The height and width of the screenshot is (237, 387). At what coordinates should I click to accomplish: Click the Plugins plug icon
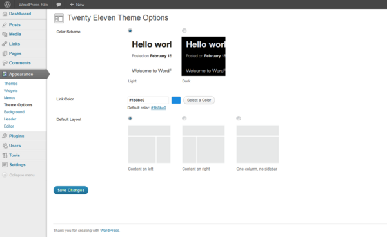coord(5,136)
